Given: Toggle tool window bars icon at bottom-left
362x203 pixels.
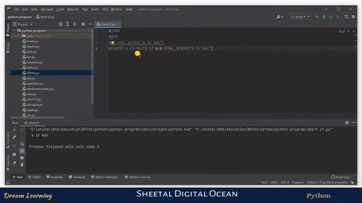Looking at the screenshot, I should click(8, 183).
